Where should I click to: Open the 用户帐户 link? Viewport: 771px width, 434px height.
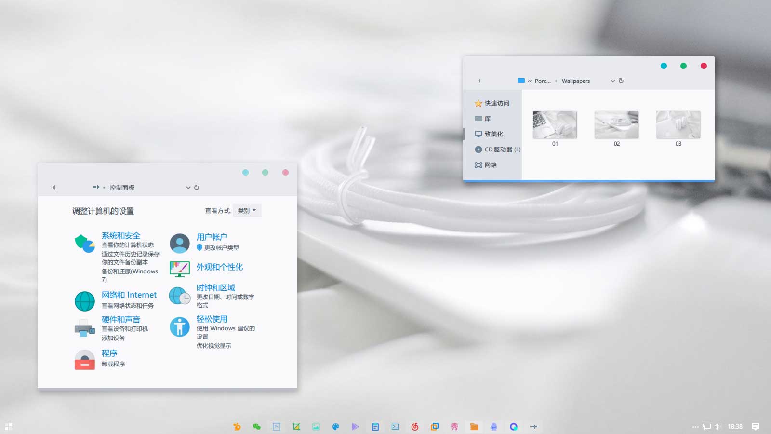click(x=212, y=237)
